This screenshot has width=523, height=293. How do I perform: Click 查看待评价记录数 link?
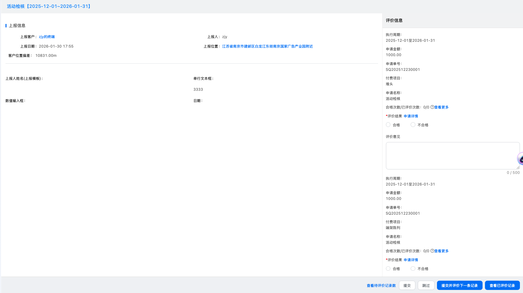point(381,285)
